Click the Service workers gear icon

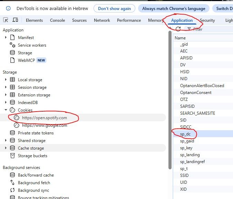point(12,45)
